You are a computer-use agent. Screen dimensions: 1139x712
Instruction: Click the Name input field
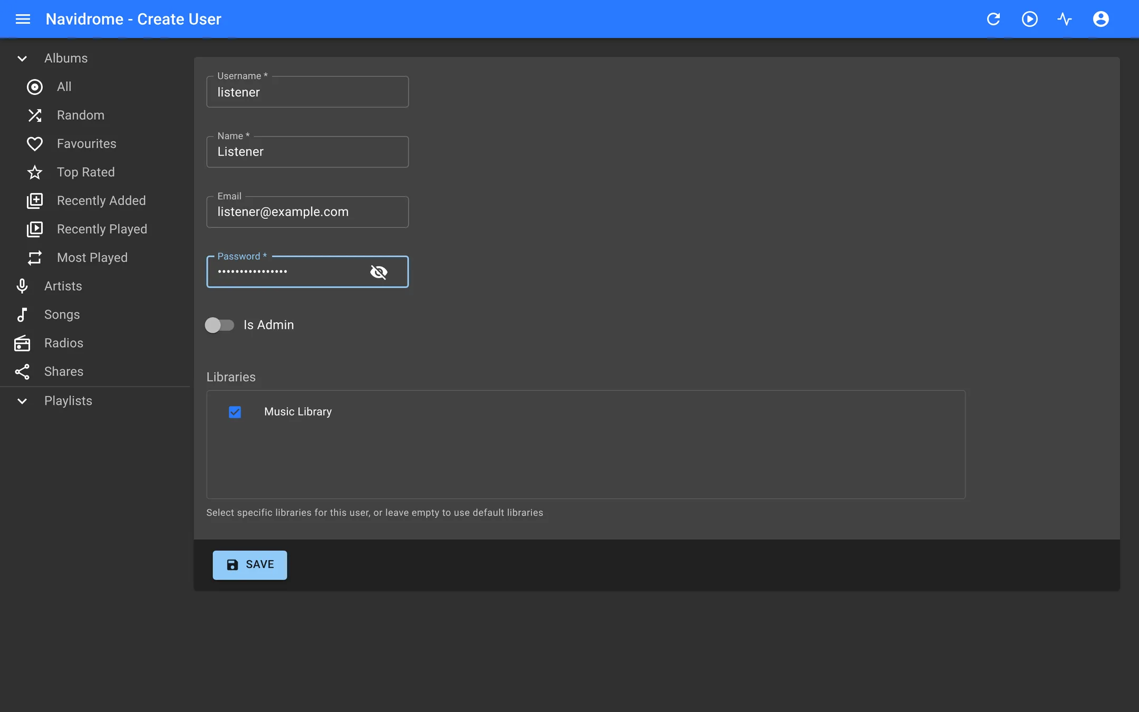click(307, 152)
